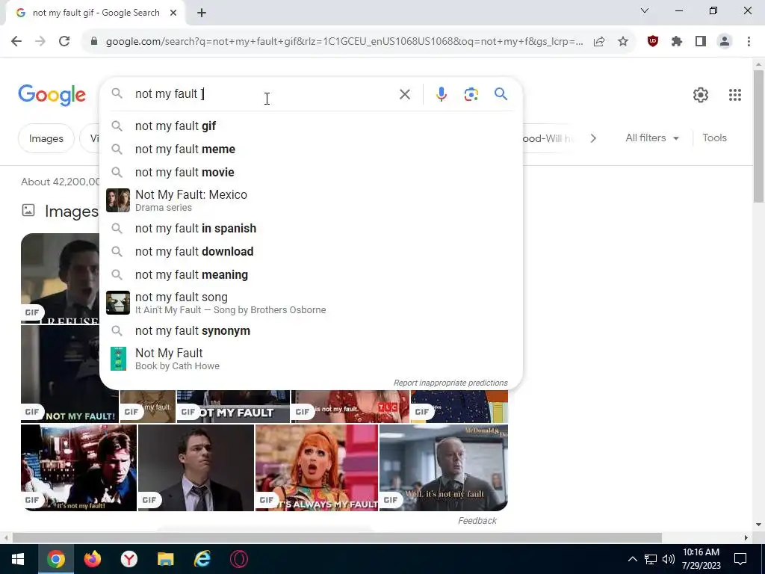Open uBlock Origin extension icon
This screenshot has height=574, width=765.
(653, 42)
